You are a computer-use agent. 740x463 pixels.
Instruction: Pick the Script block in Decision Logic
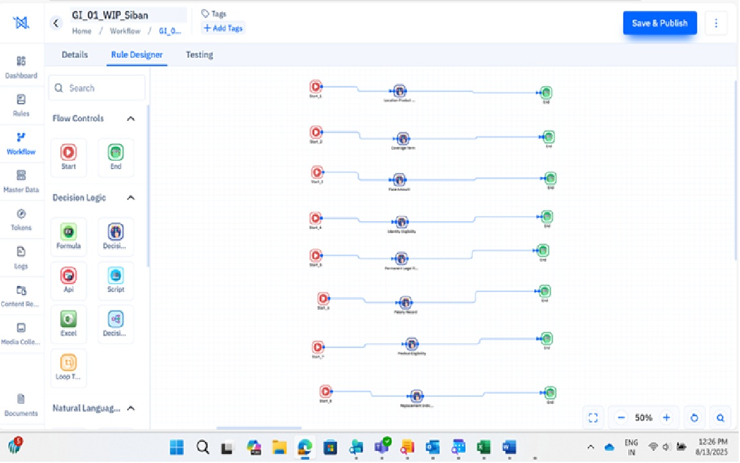click(x=116, y=280)
